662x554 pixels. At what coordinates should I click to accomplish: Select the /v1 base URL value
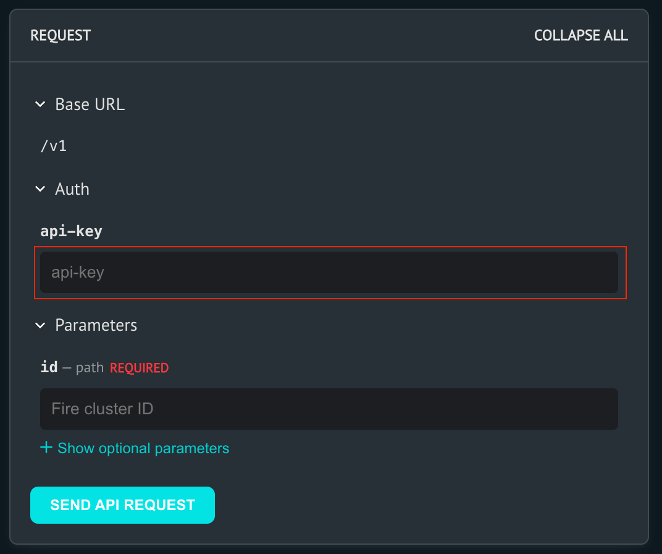coord(54,146)
